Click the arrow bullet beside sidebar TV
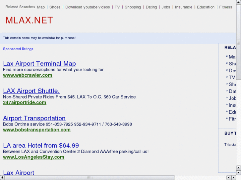Viewport: 241px width, 180px height. [226, 77]
